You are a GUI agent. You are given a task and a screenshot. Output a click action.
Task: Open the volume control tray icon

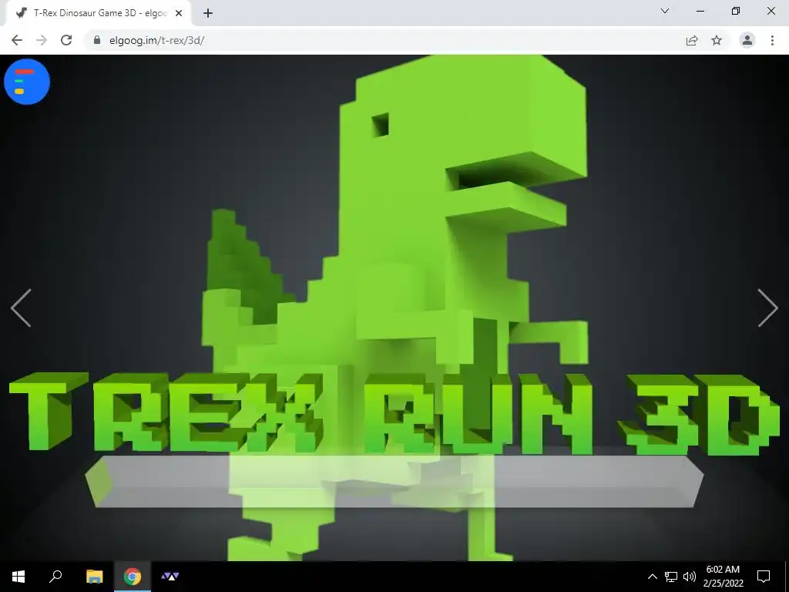point(690,577)
